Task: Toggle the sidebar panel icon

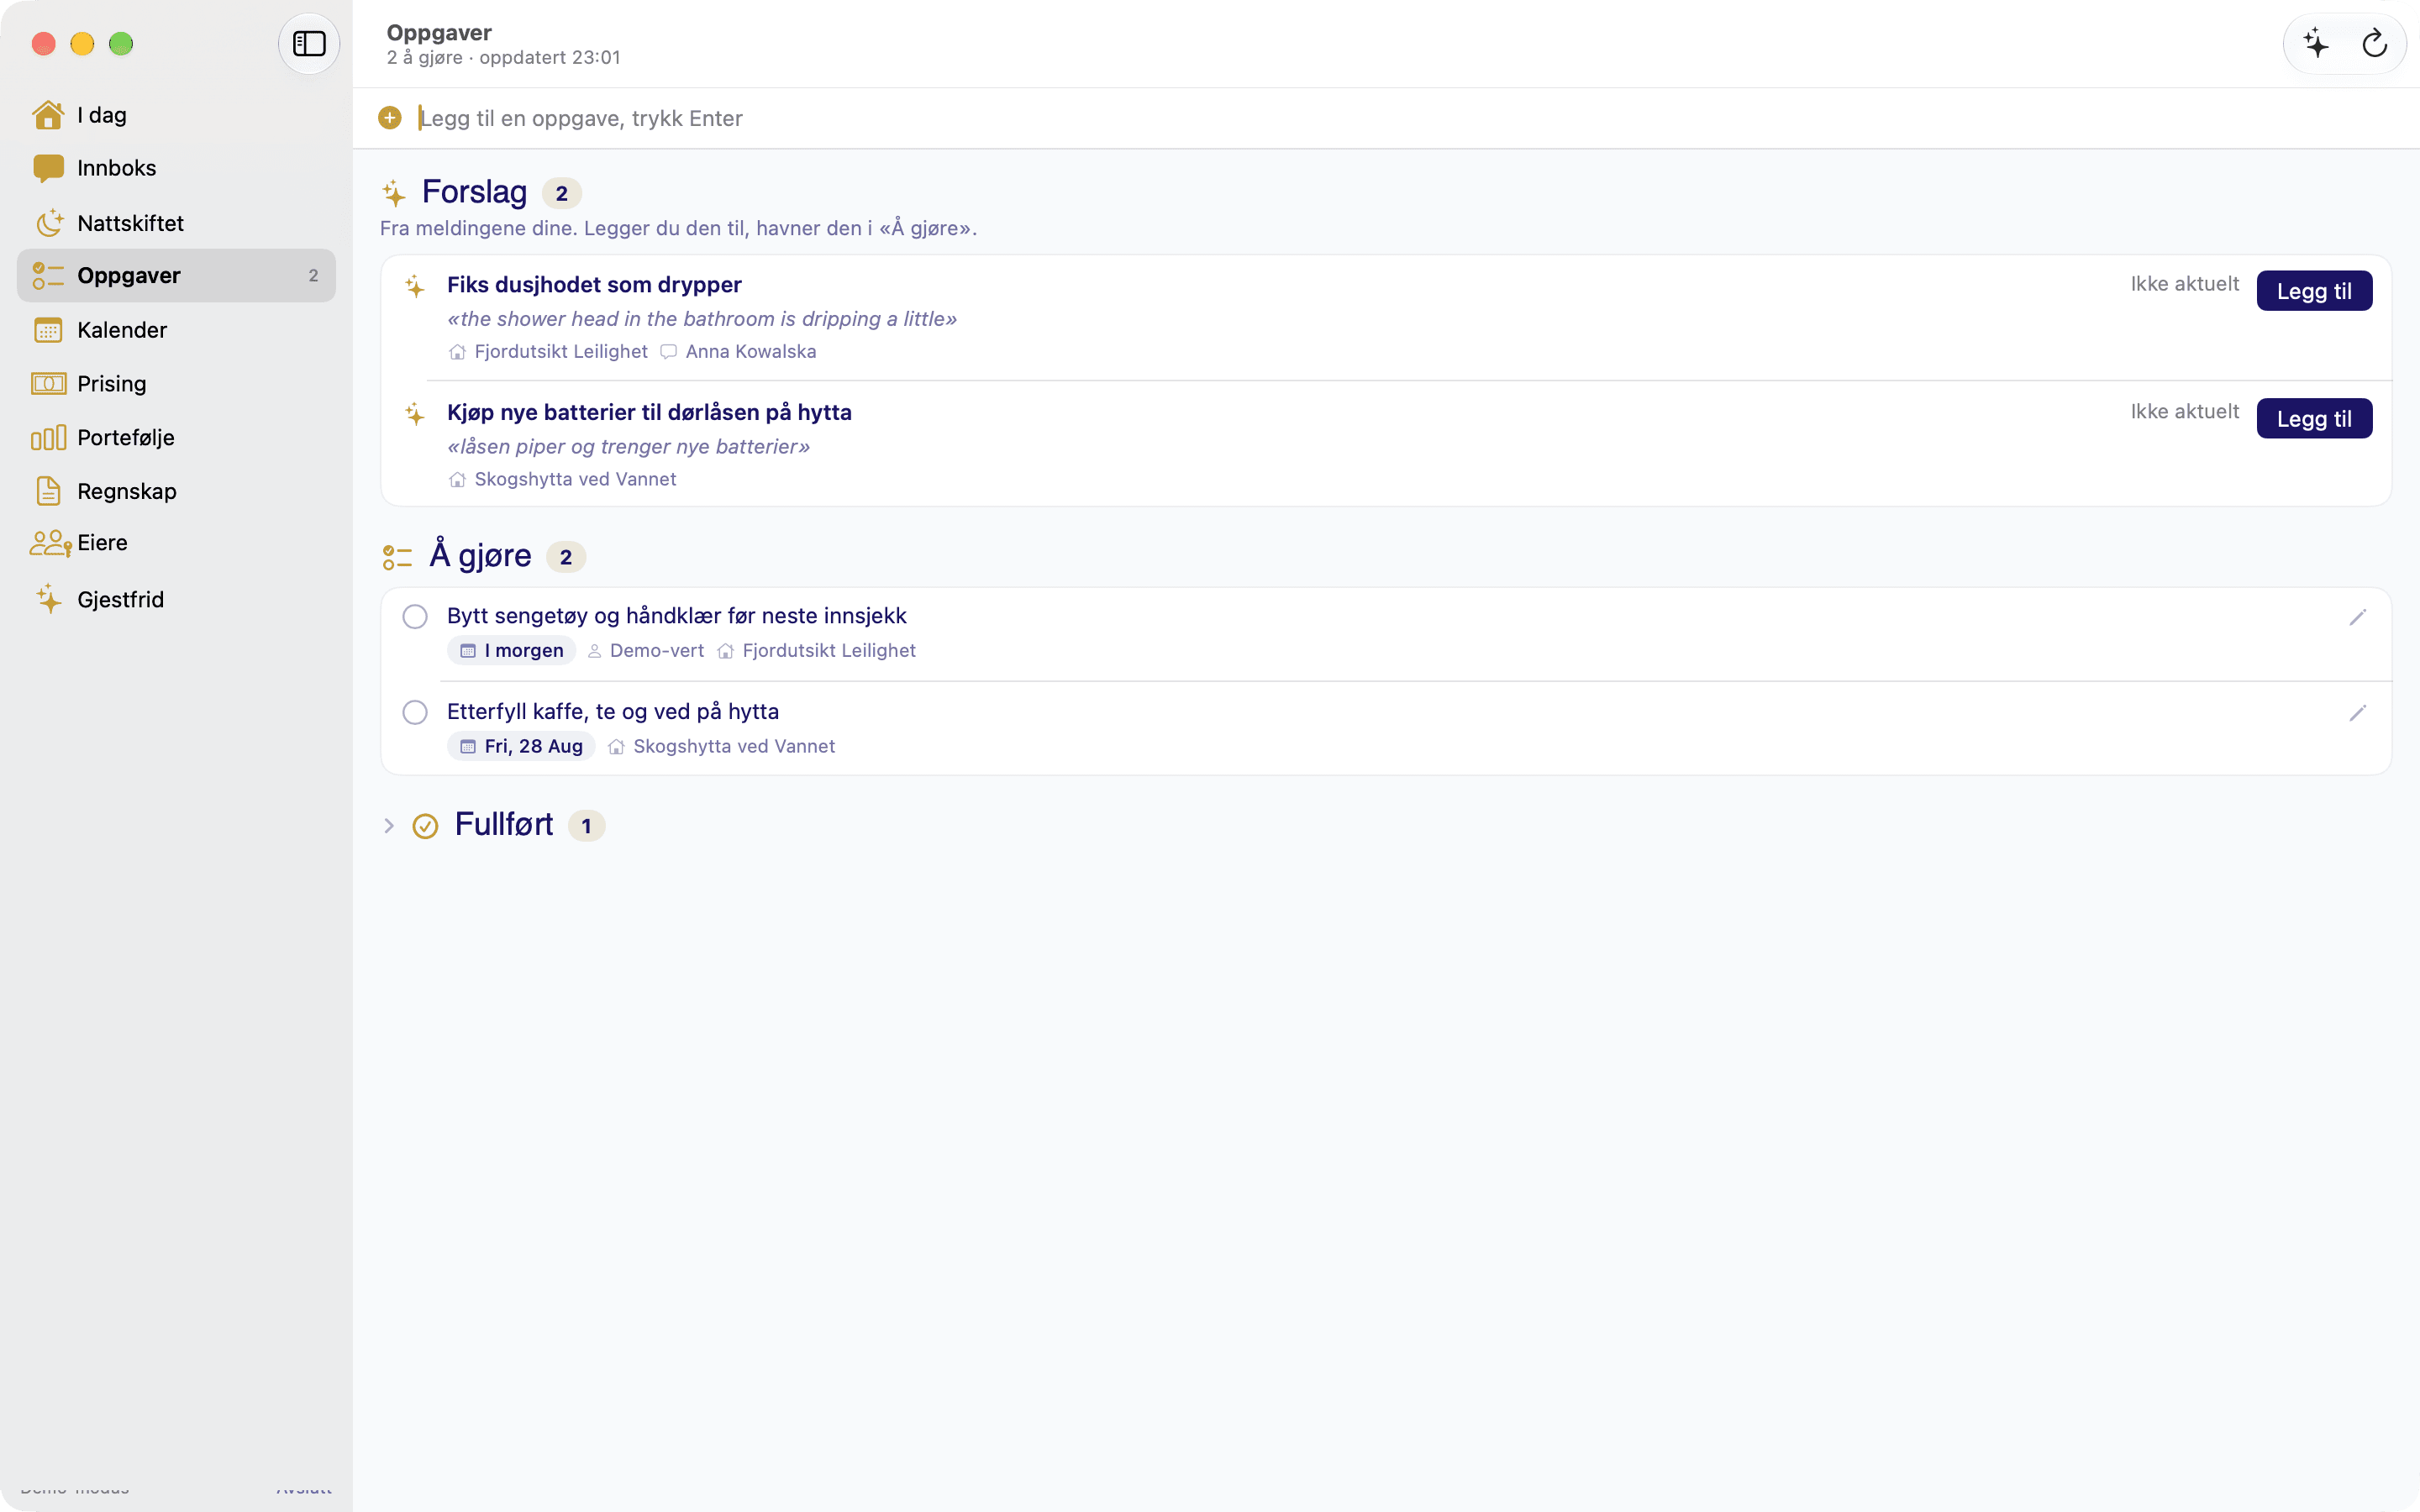Action: (309, 44)
